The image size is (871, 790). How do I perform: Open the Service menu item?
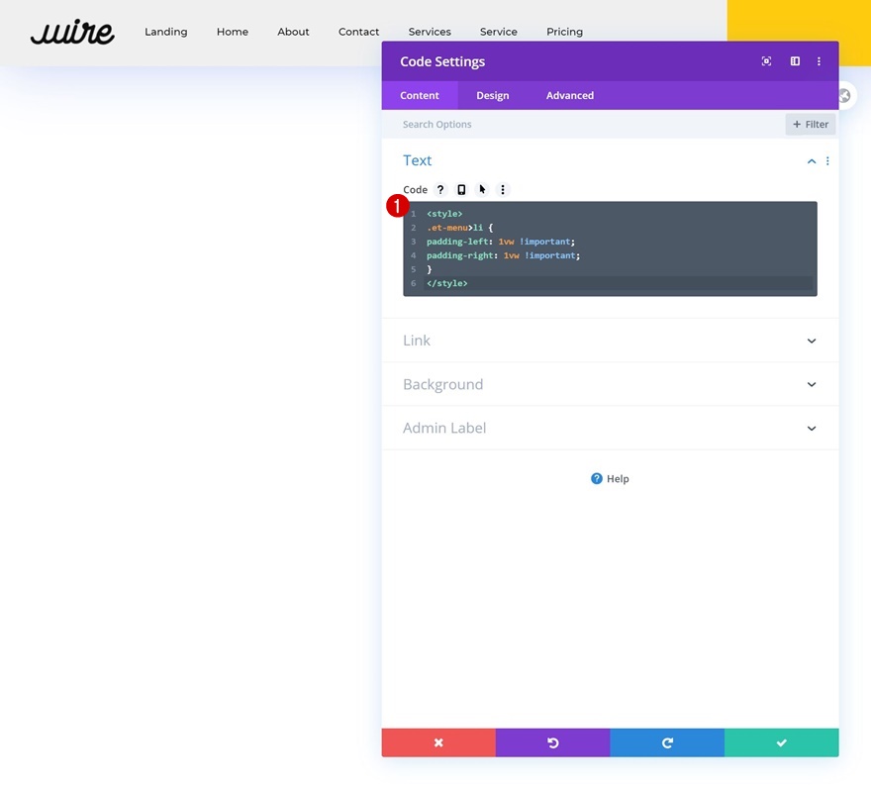point(498,32)
